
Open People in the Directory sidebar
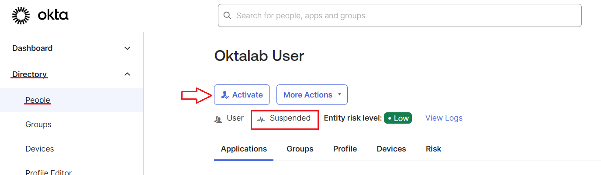pos(38,100)
